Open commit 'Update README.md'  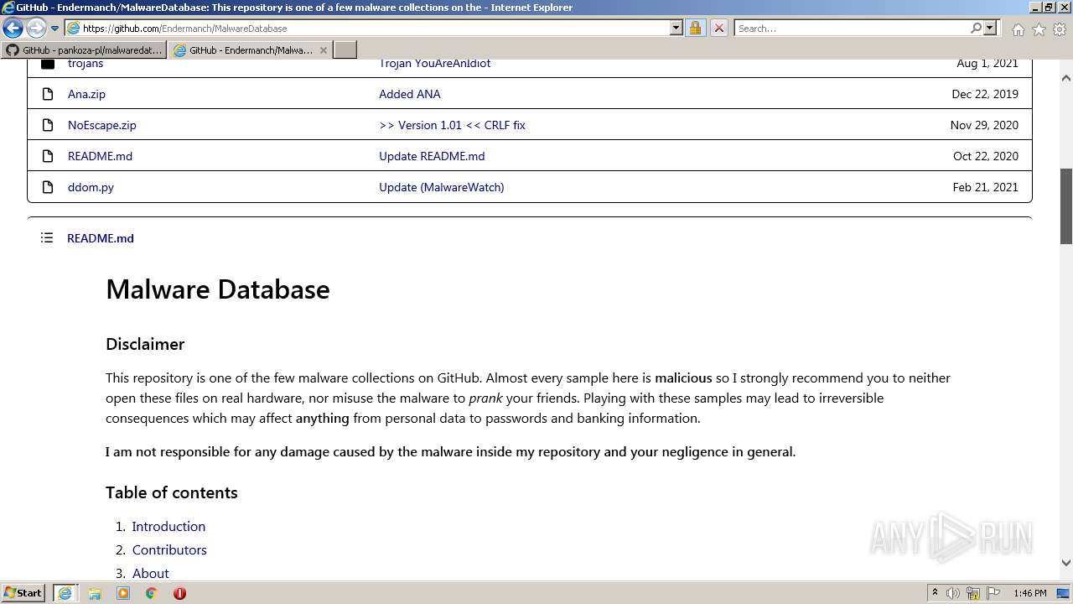432,156
